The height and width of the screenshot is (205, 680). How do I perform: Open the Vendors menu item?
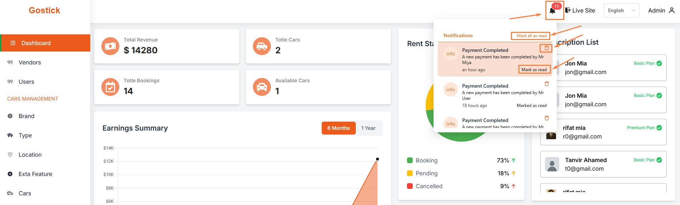point(30,62)
